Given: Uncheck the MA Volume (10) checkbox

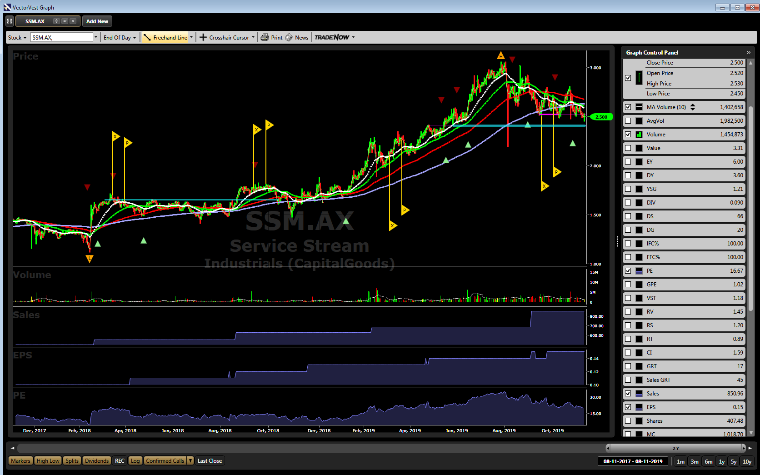Looking at the screenshot, I should click(628, 107).
